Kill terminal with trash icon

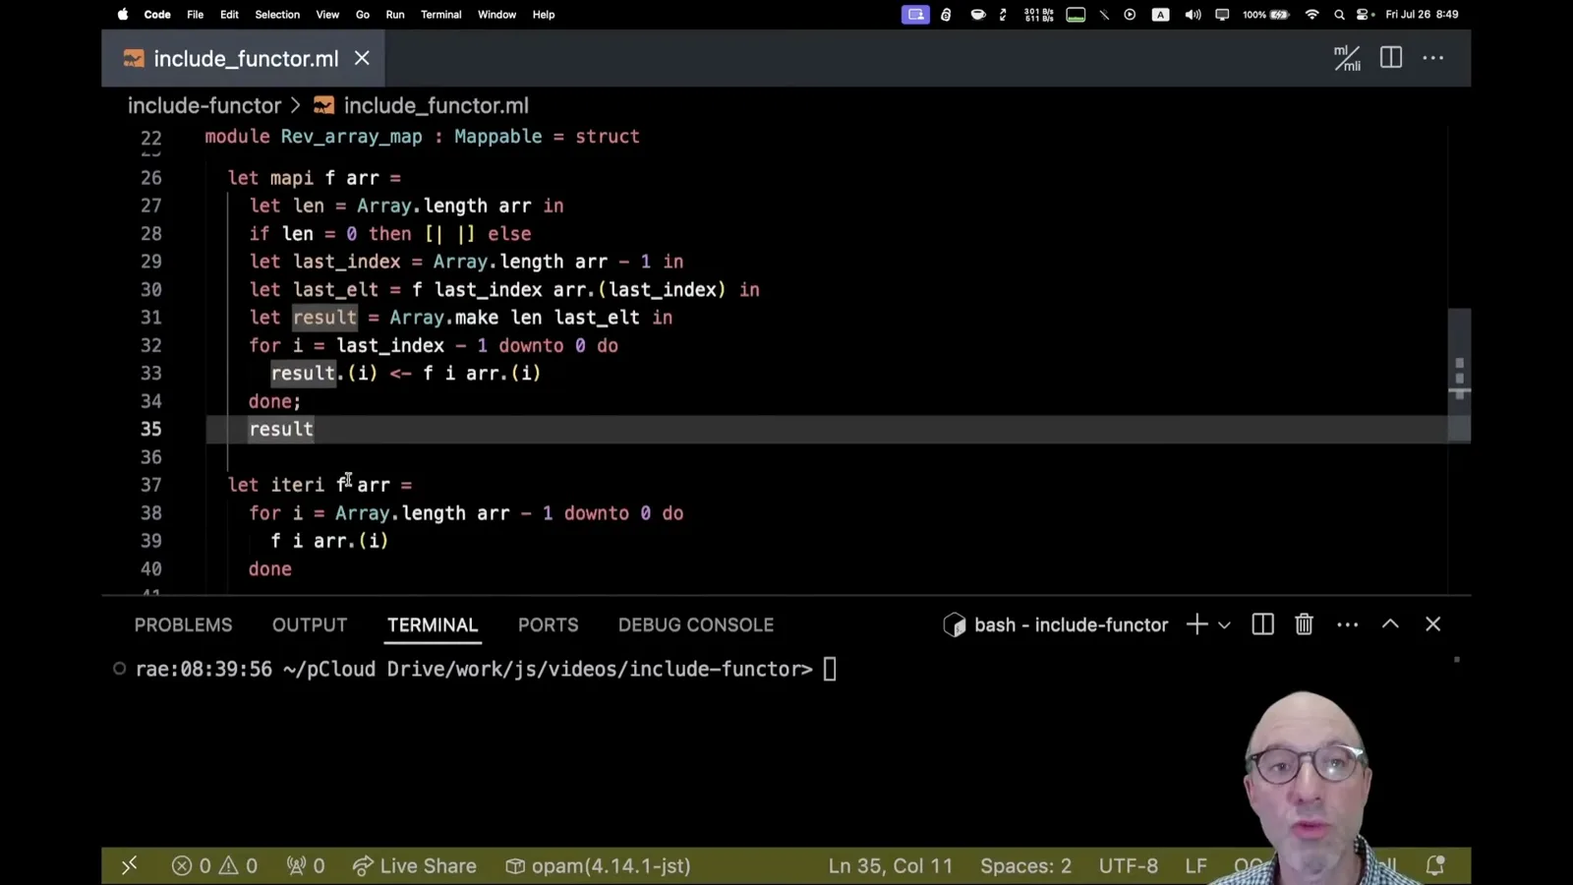(1304, 624)
